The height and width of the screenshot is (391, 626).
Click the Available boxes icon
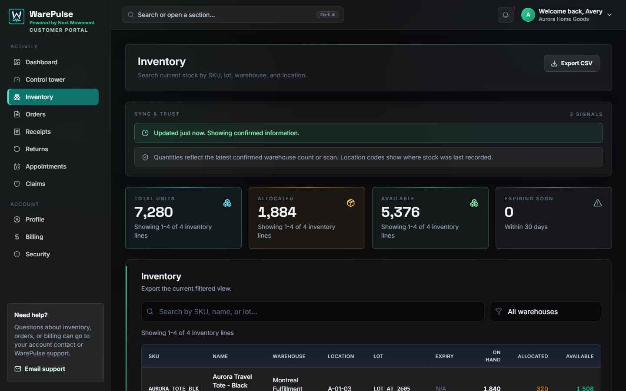[474, 203]
